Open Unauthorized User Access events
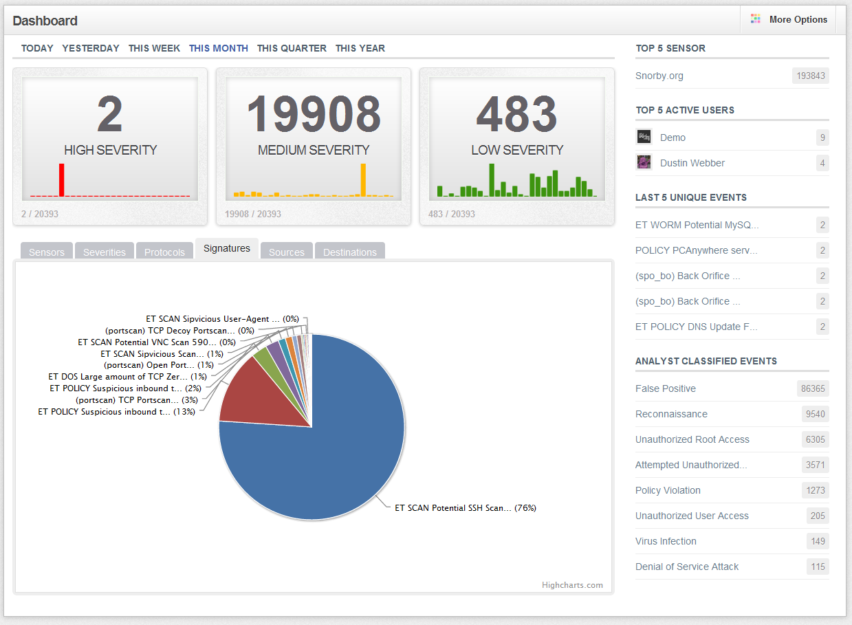The width and height of the screenshot is (852, 625). pyautogui.click(x=692, y=516)
